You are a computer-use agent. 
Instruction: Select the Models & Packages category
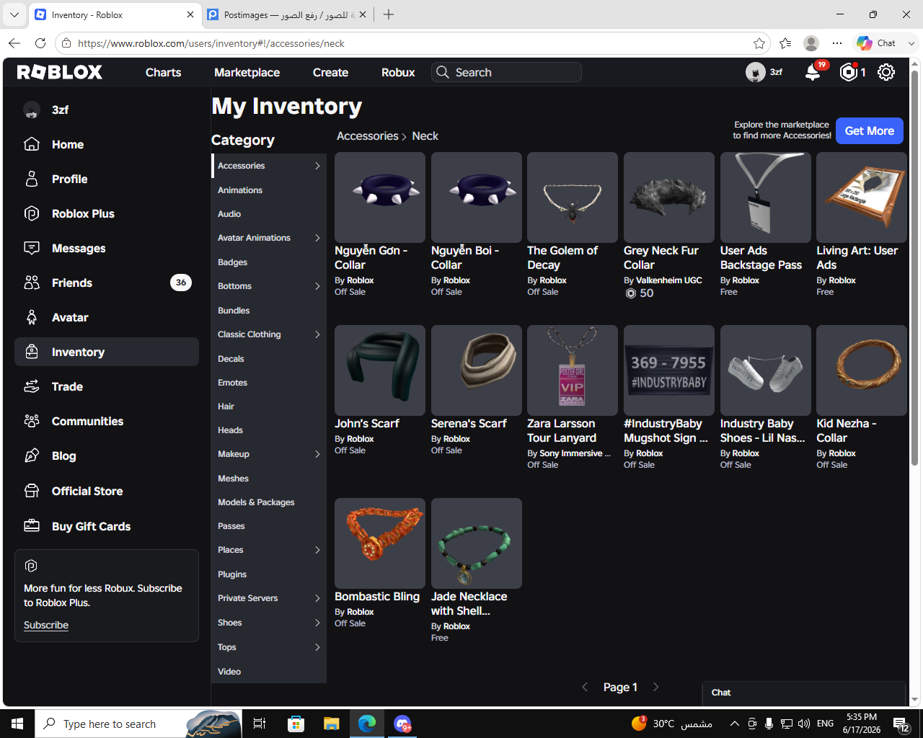click(256, 502)
